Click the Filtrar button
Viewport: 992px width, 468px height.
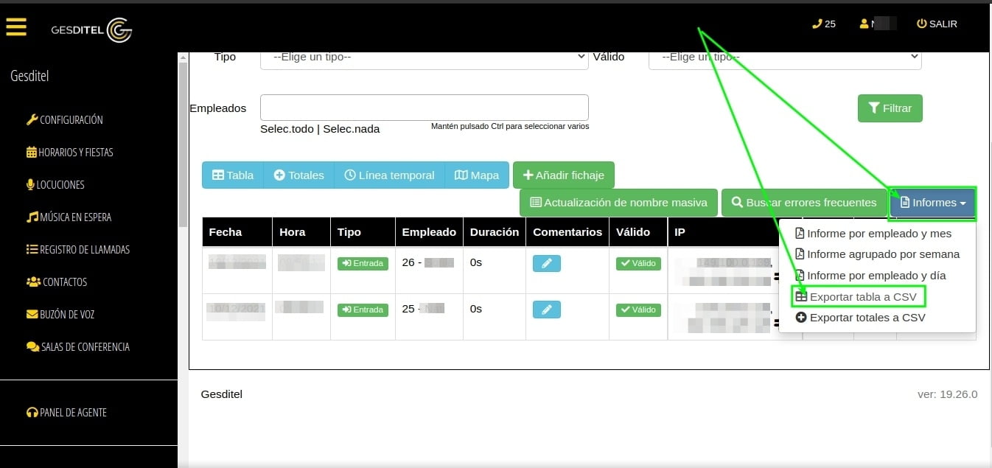(890, 108)
